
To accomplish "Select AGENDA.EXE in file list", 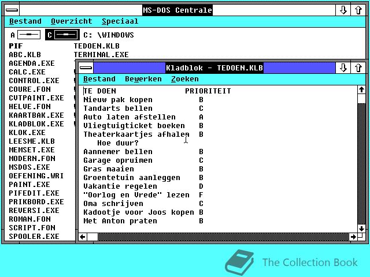I will click(x=32, y=63).
